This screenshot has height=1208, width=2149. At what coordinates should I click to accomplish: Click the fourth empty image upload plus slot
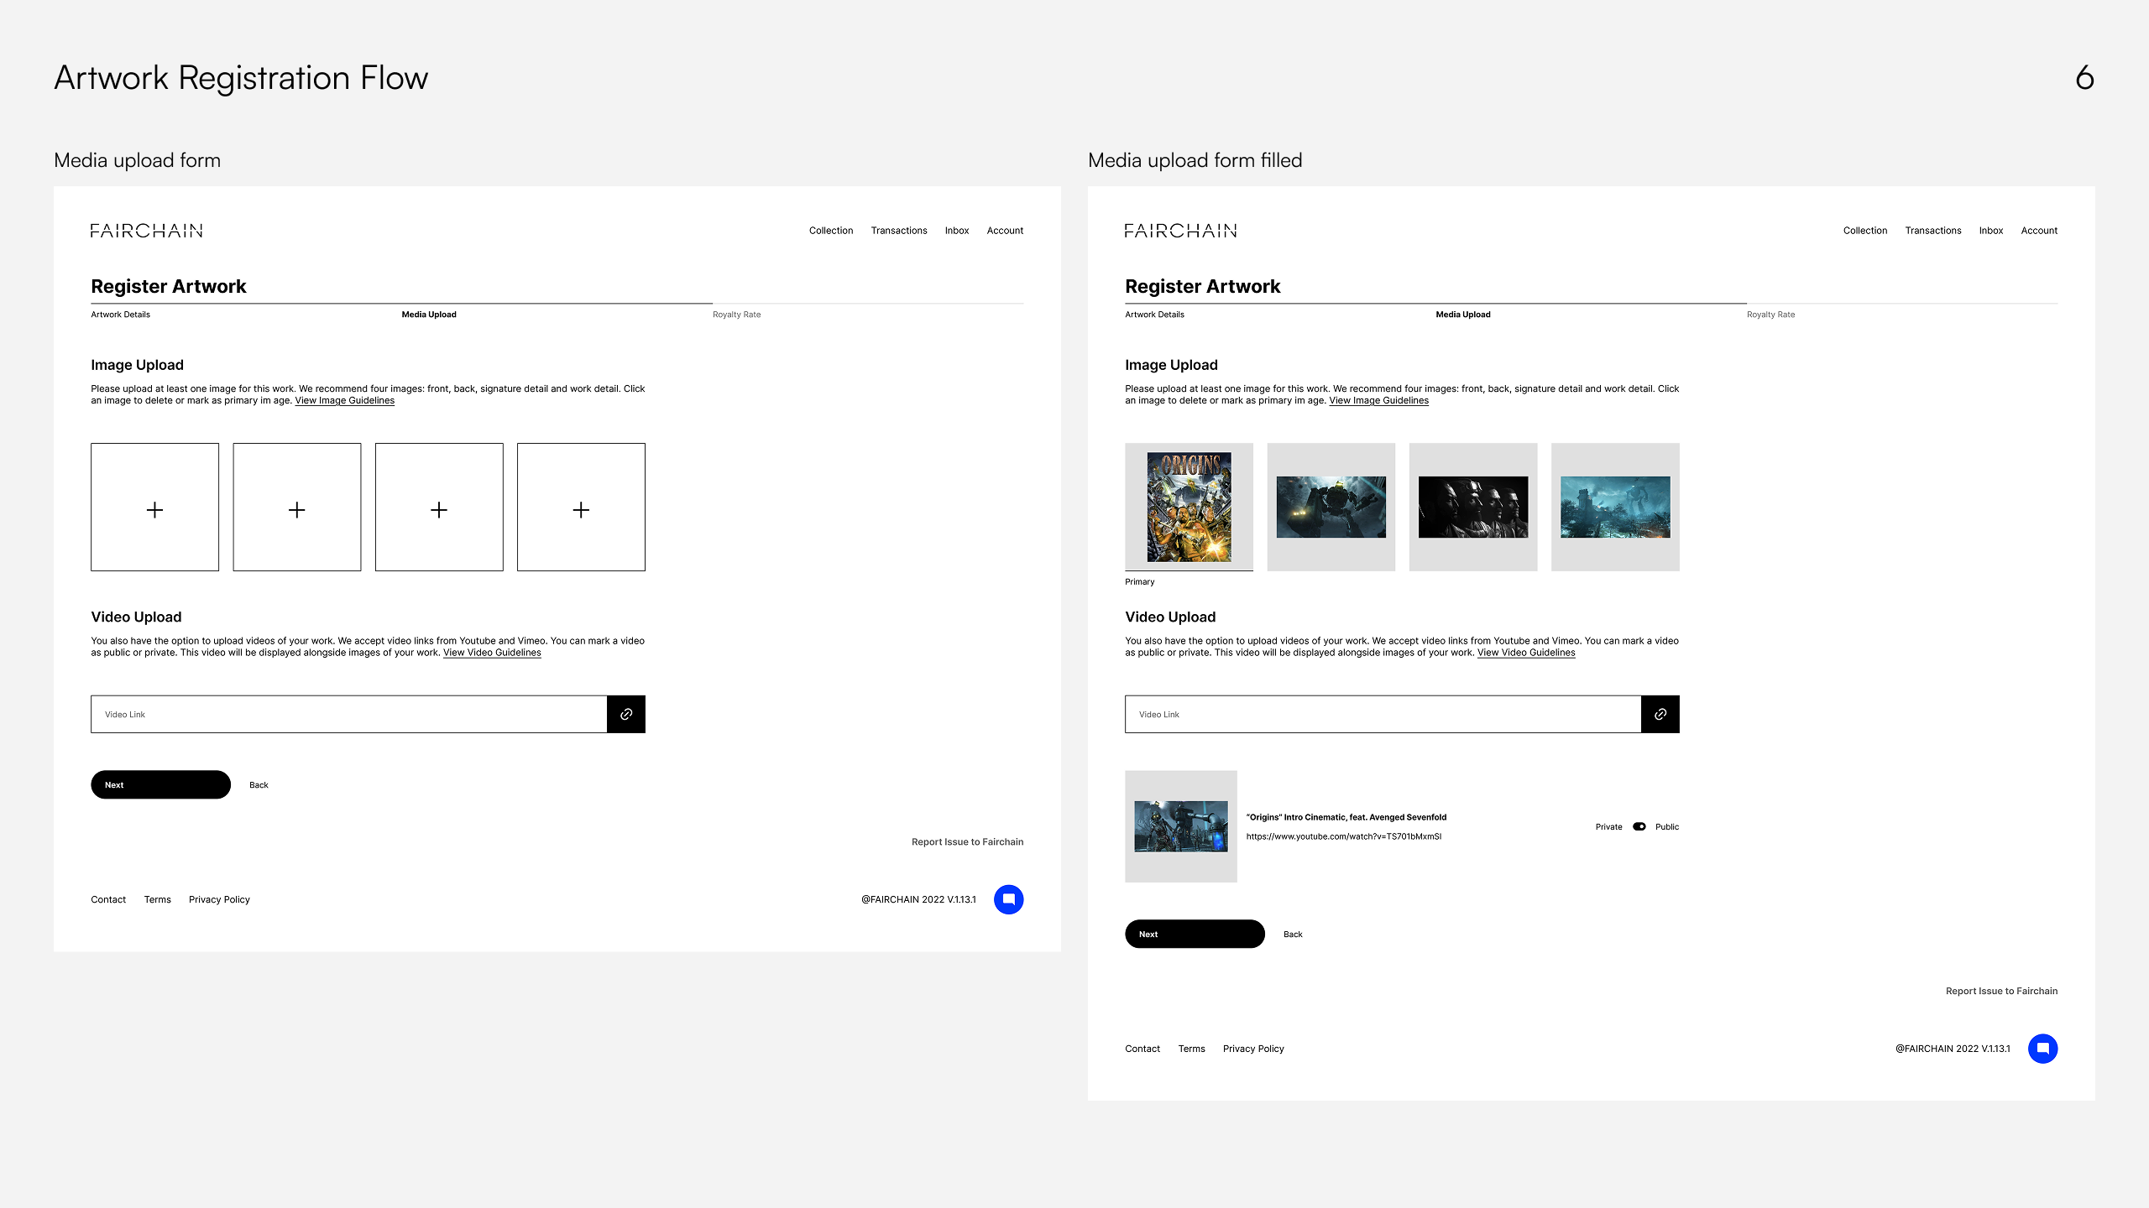[x=581, y=508]
